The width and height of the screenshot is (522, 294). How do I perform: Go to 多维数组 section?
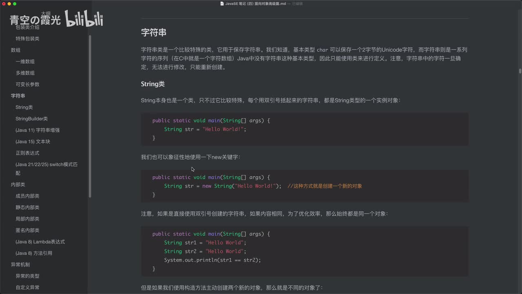click(25, 73)
